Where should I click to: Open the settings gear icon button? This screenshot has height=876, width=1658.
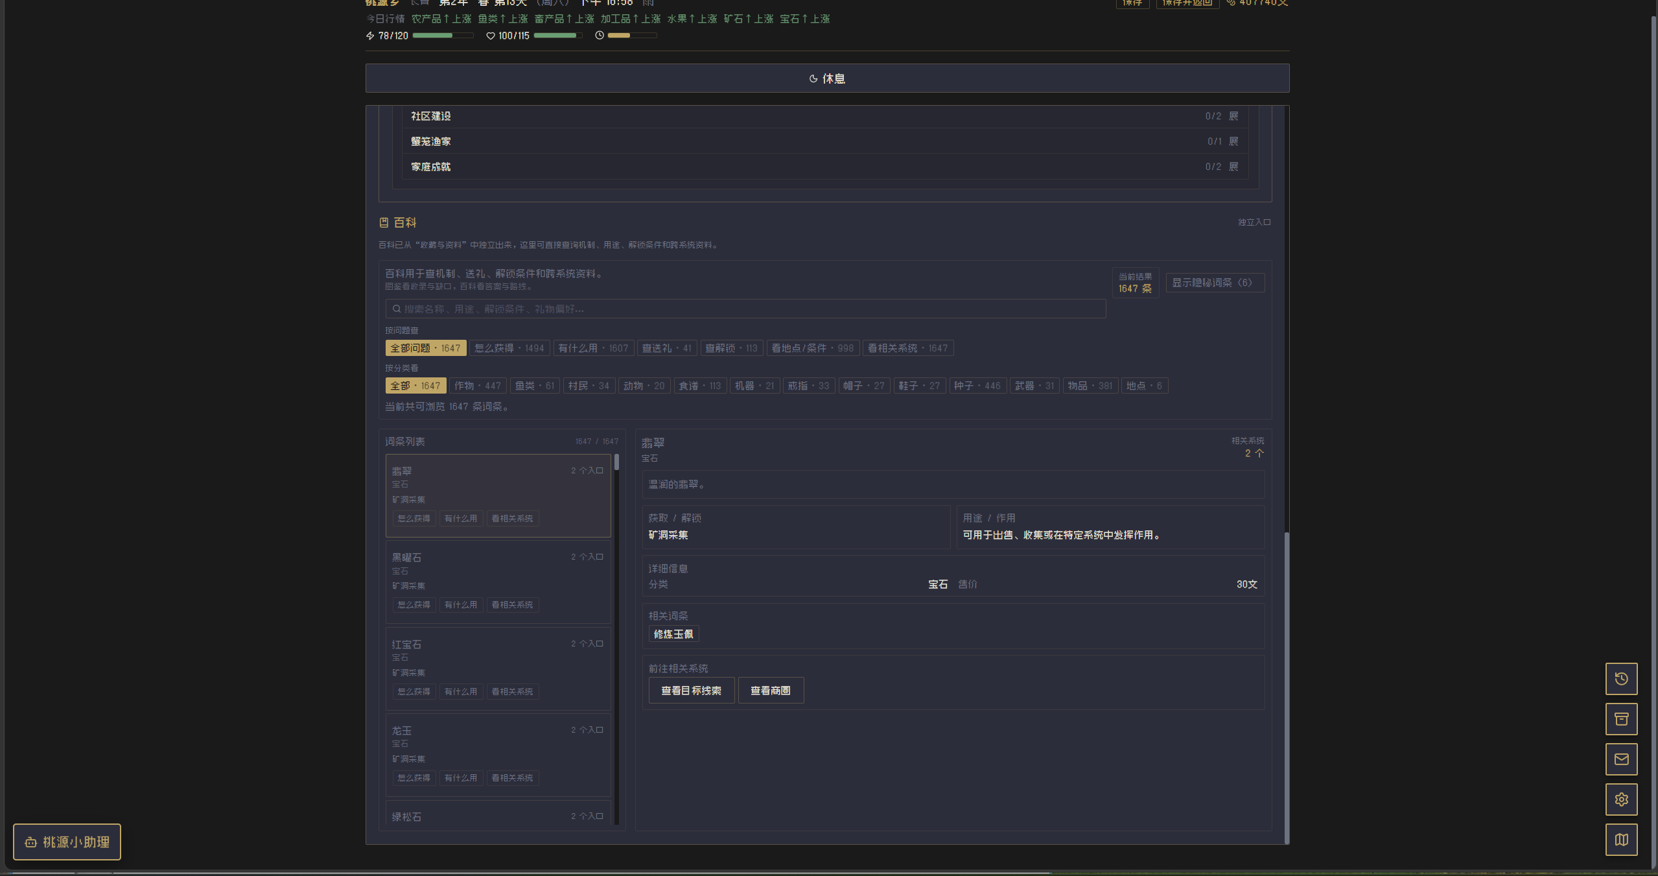click(x=1621, y=799)
